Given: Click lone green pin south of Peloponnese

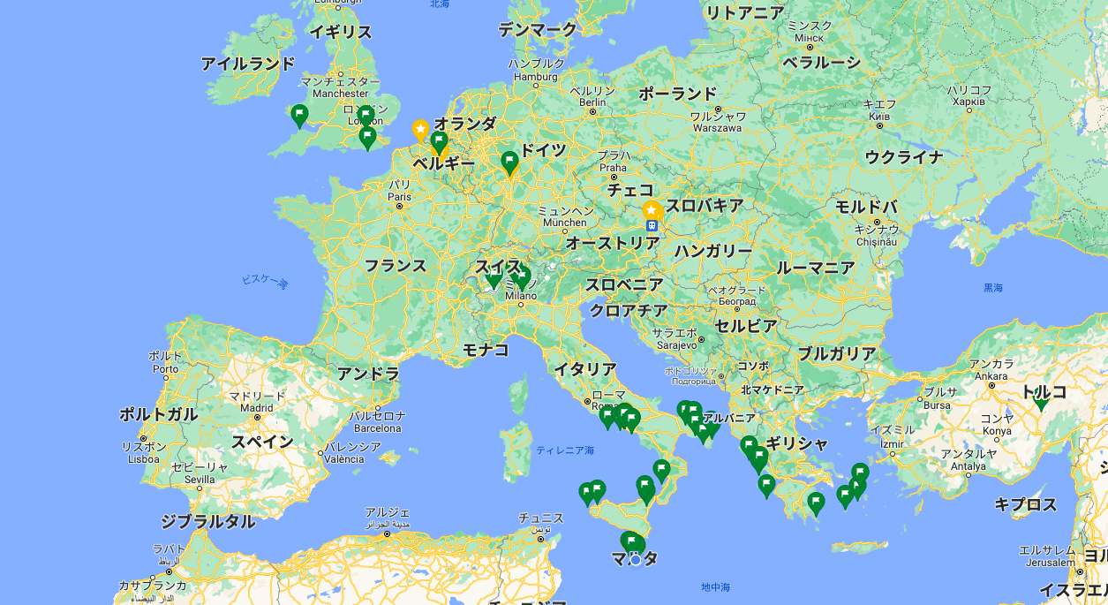Looking at the screenshot, I should (816, 503).
